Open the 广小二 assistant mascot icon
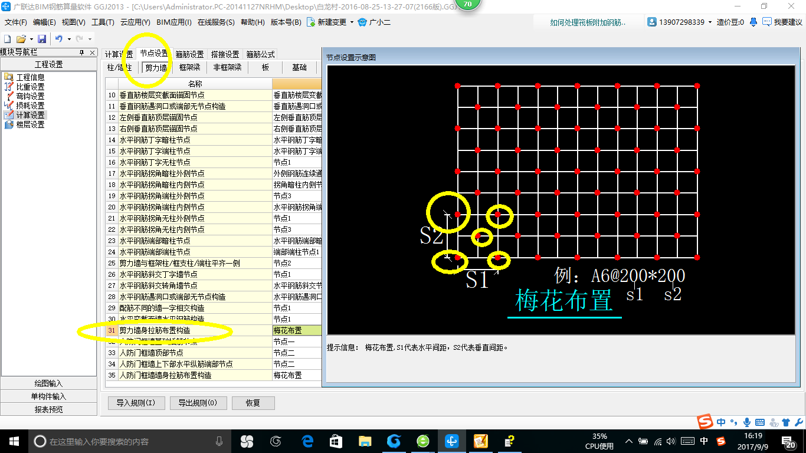This screenshot has height=453, width=806. (362, 22)
